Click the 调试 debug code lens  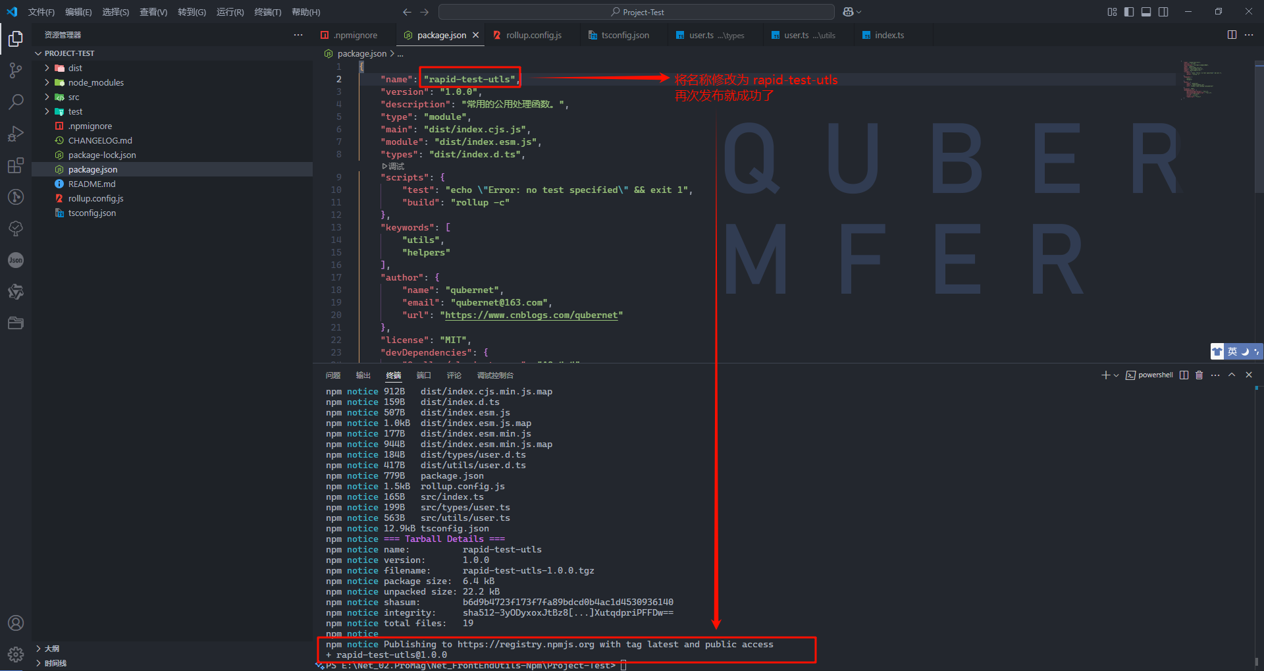394,166
